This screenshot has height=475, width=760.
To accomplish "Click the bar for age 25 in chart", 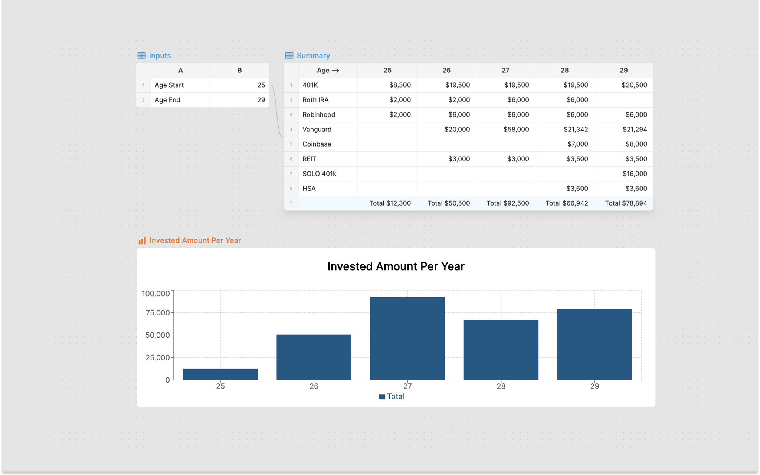I will [220, 374].
